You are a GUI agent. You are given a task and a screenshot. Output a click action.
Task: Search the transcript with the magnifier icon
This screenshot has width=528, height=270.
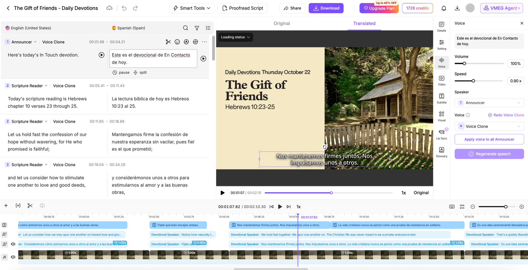tap(185, 28)
